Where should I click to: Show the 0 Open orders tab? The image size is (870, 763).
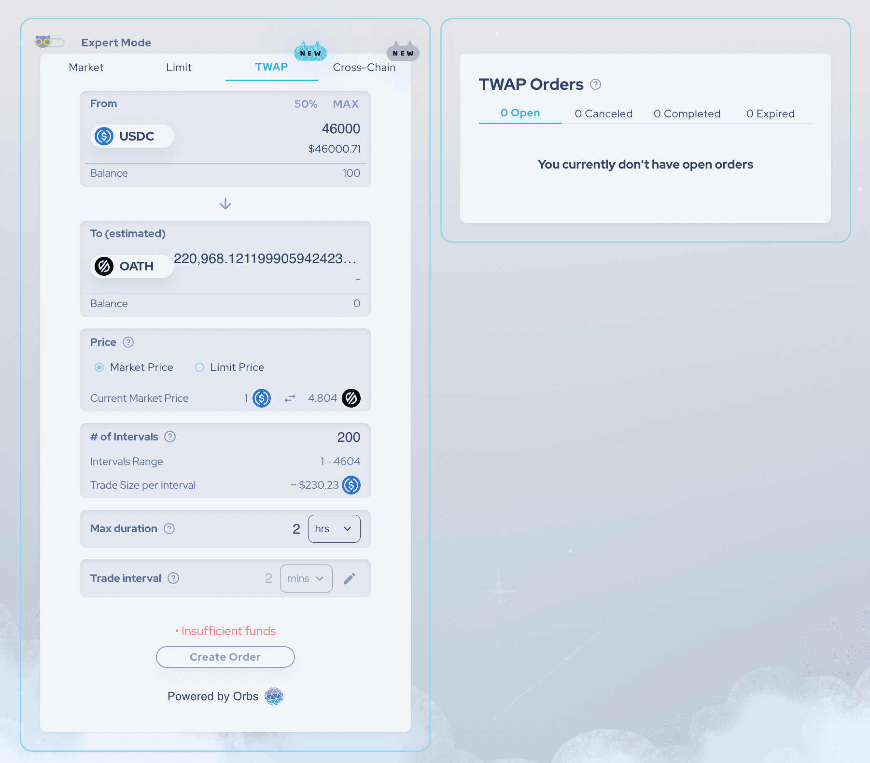tap(520, 113)
